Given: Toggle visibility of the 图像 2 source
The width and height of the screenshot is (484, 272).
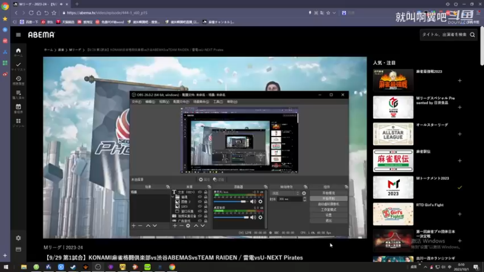Looking at the screenshot, I should click(200, 202).
